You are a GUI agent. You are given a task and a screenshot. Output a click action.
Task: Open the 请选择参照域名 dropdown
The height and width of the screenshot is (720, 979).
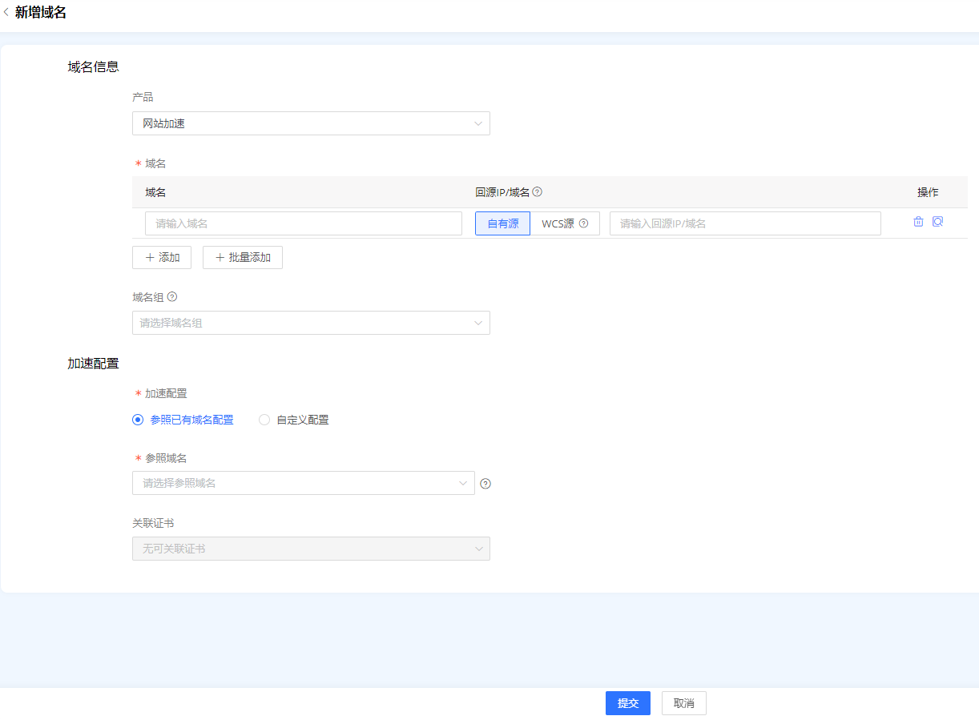pyautogui.click(x=303, y=483)
